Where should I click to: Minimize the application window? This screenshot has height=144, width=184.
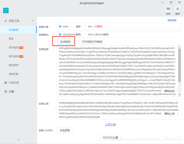coord(163,2)
